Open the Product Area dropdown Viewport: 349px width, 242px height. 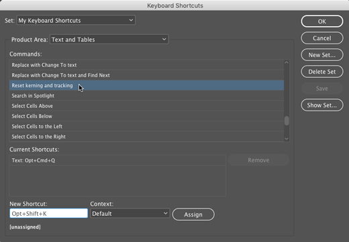point(109,40)
